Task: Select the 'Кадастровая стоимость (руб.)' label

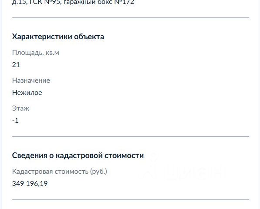Action: tap(60, 172)
